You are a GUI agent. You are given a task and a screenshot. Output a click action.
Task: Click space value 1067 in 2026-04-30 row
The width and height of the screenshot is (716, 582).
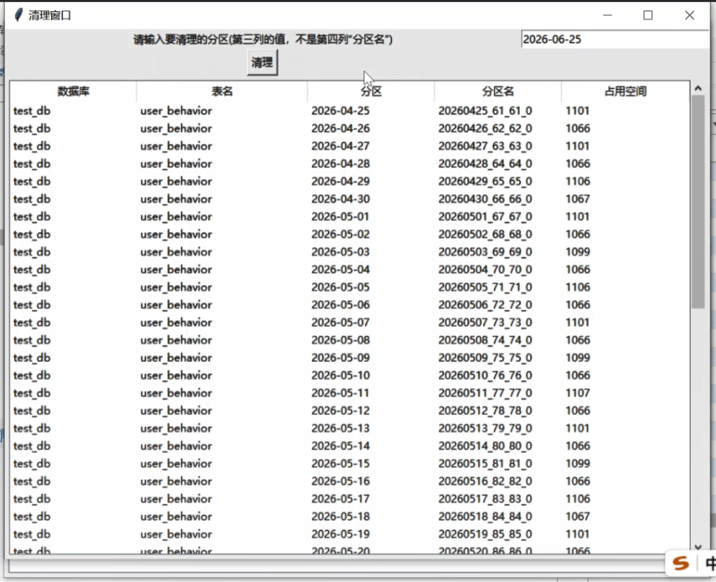tap(578, 199)
